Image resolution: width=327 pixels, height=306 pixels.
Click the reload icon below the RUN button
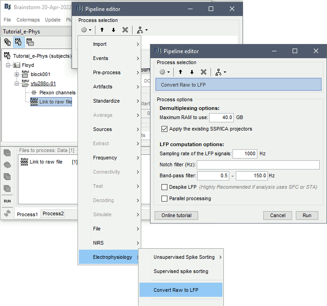click(7, 213)
